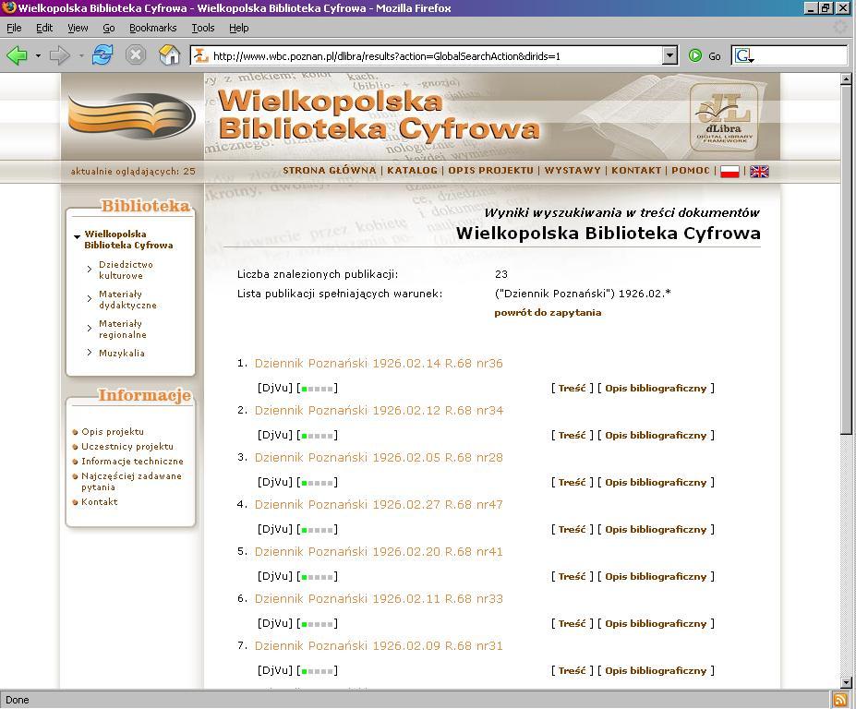
Task: Click the Wielkopolska Biblioteka Cyfrowa book logo
Action: [132, 115]
